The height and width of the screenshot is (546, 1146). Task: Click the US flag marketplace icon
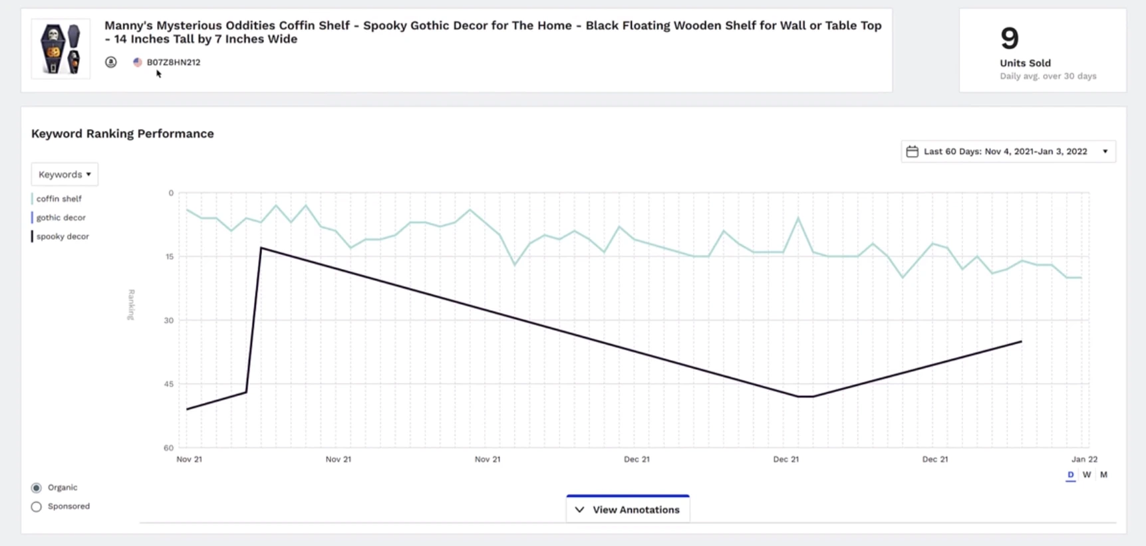click(x=138, y=62)
